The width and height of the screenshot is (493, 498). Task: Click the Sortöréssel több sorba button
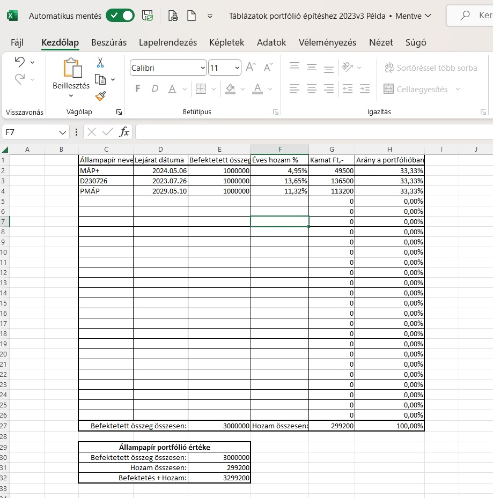pyautogui.click(x=431, y=68)
